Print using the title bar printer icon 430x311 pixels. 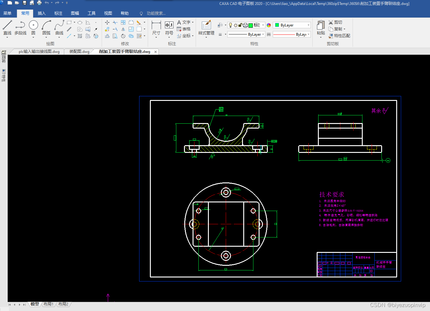click(x=39, y=3)
